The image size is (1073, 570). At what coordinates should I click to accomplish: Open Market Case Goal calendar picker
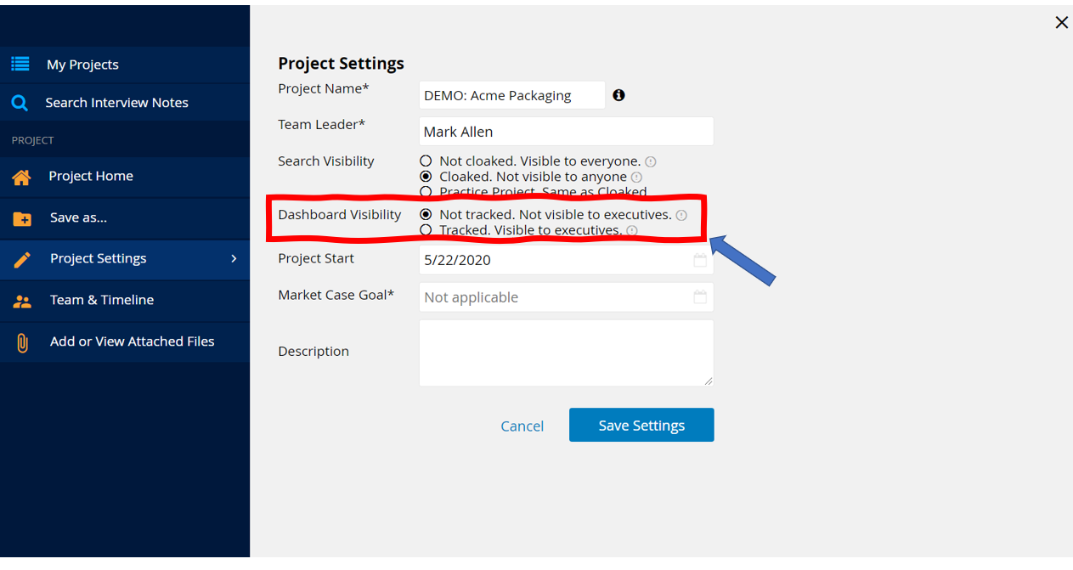click(x=700, y=297)
